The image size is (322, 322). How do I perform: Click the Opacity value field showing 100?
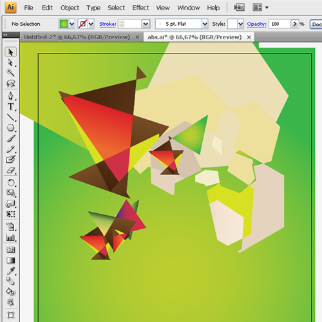coord(279,24)
